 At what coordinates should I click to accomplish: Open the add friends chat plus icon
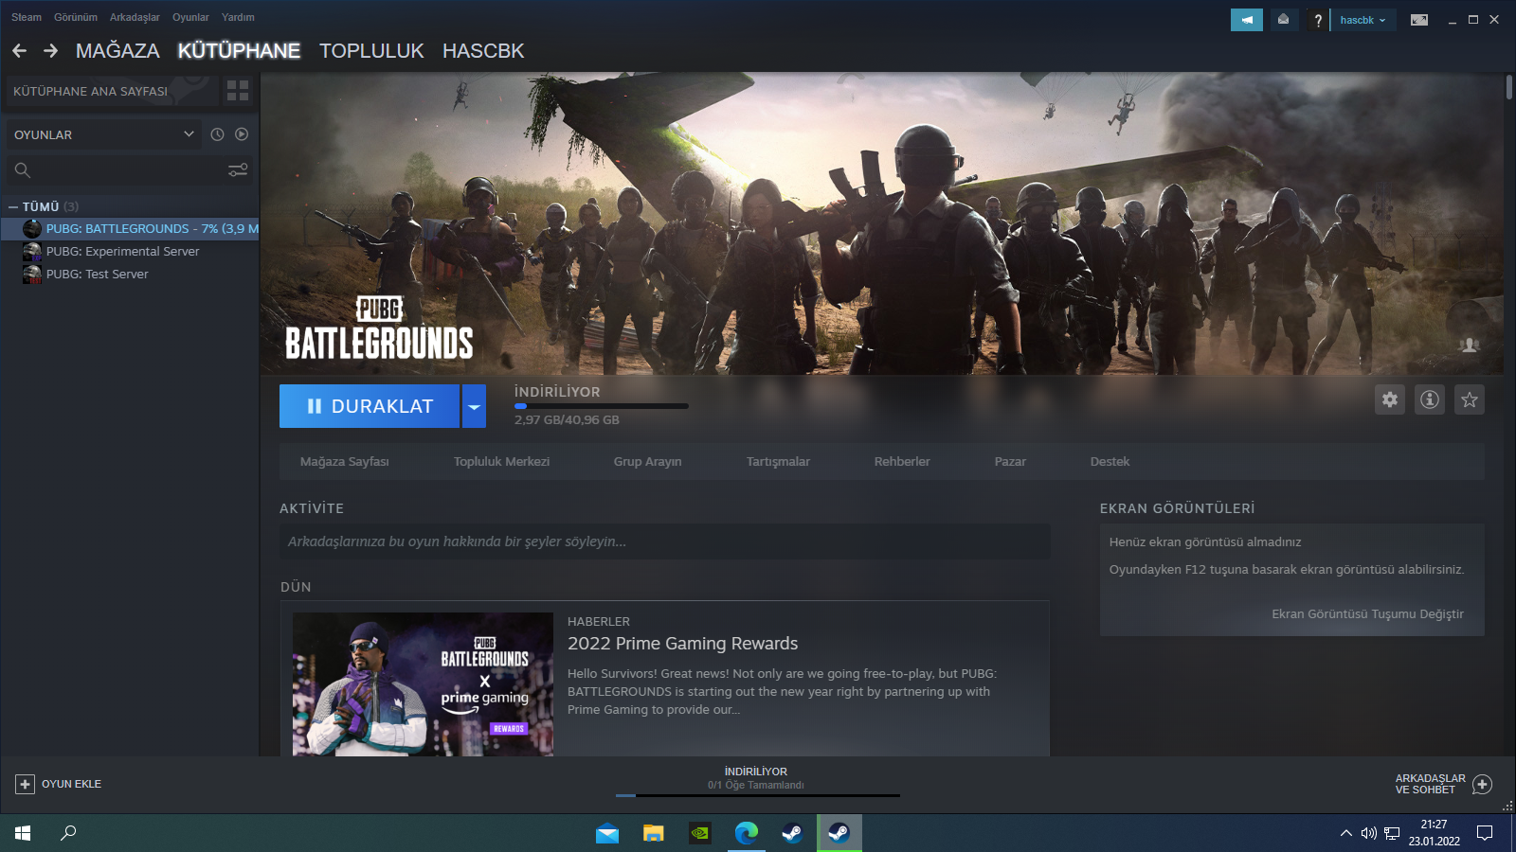(1483, 784)
